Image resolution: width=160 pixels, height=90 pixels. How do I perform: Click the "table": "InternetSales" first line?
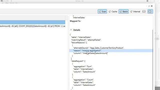pyautogui.click(x=81, y=37)
